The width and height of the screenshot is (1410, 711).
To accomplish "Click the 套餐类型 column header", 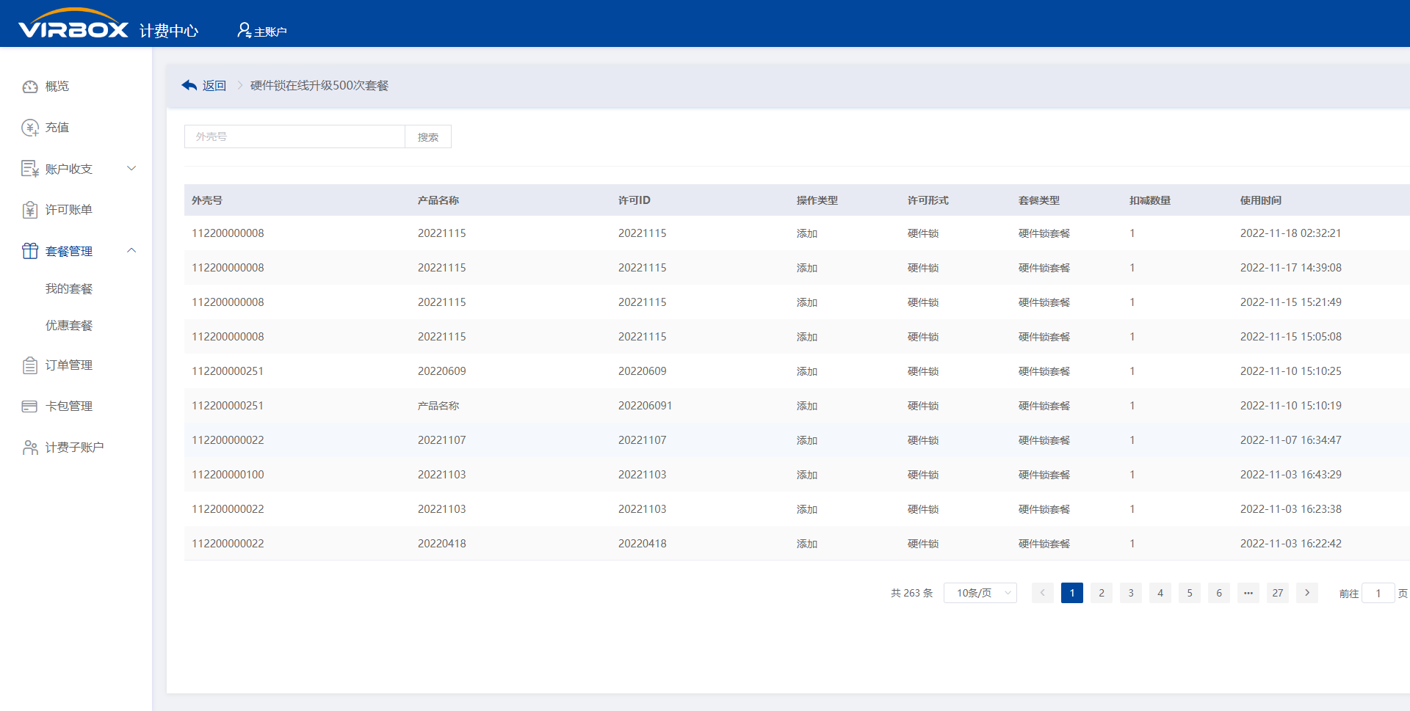I will click(1039, 200).
